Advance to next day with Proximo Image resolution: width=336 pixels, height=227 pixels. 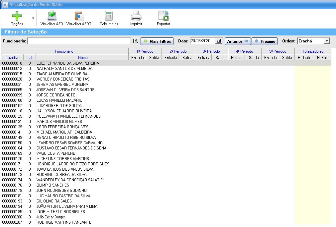[x=265, y=41]
